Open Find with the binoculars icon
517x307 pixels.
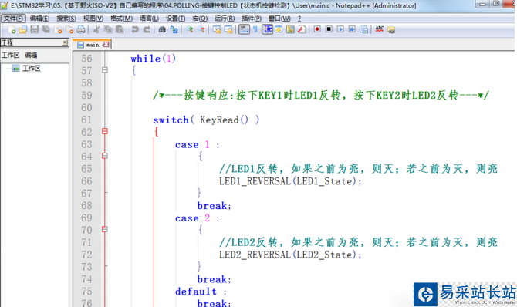tap(162, 29)
